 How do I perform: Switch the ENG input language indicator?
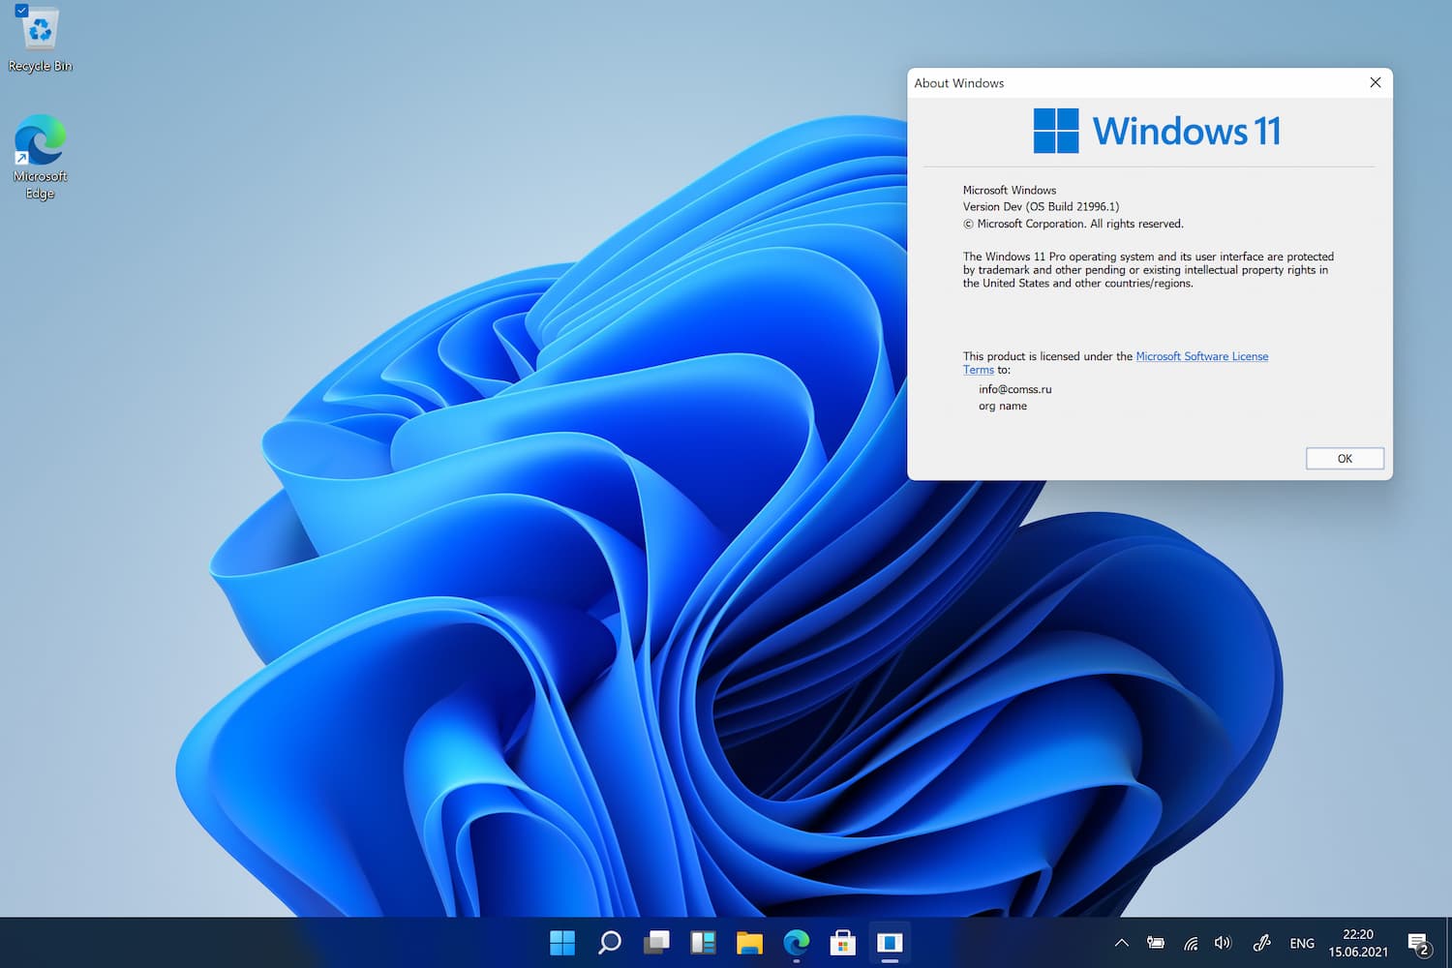1302,943
